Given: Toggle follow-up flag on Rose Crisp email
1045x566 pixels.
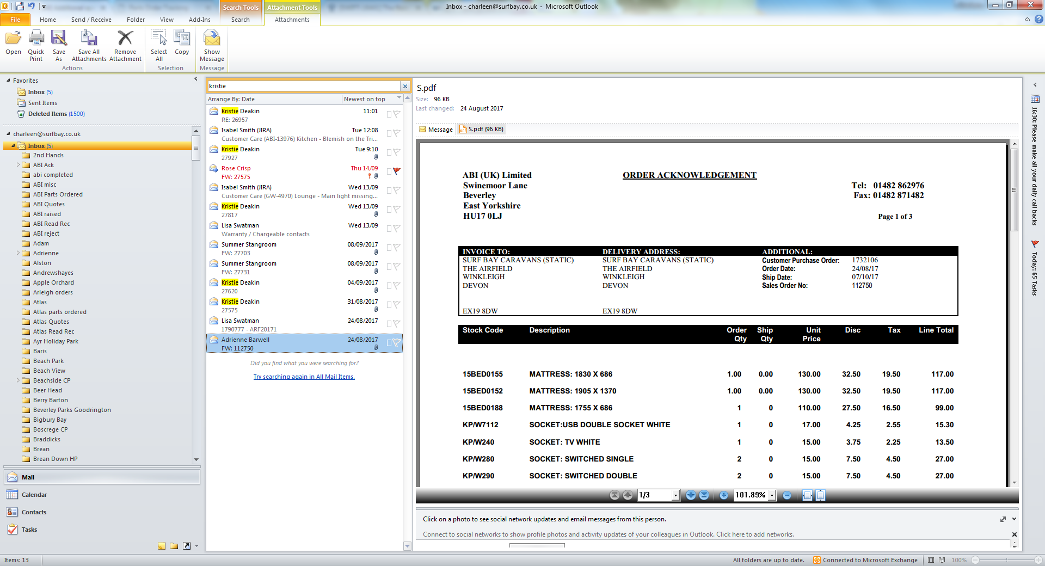Looking at the screenshot, I should click(x=397, y=171).
